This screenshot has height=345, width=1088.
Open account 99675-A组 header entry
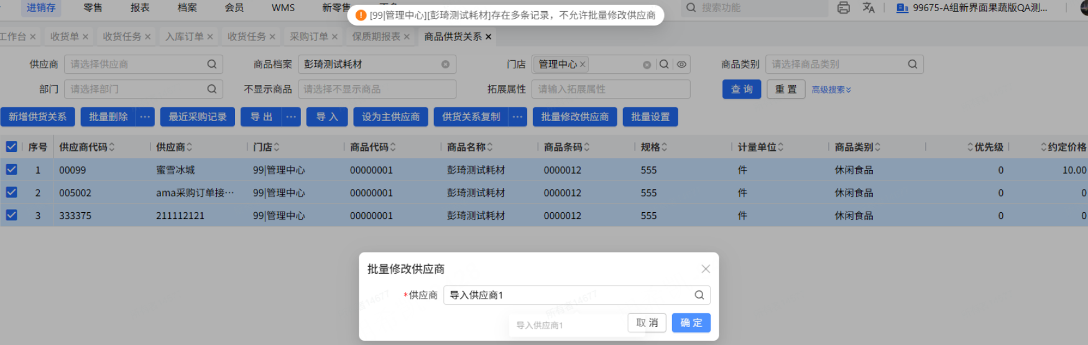point(972,8)
